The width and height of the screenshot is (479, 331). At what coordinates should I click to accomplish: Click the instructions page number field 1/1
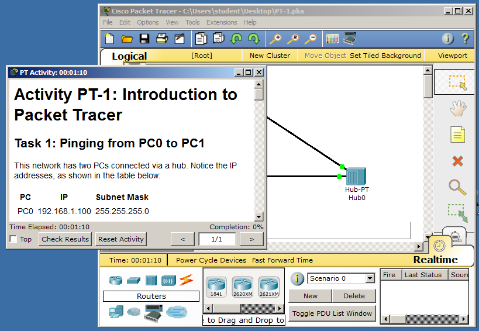click(217, 239)
